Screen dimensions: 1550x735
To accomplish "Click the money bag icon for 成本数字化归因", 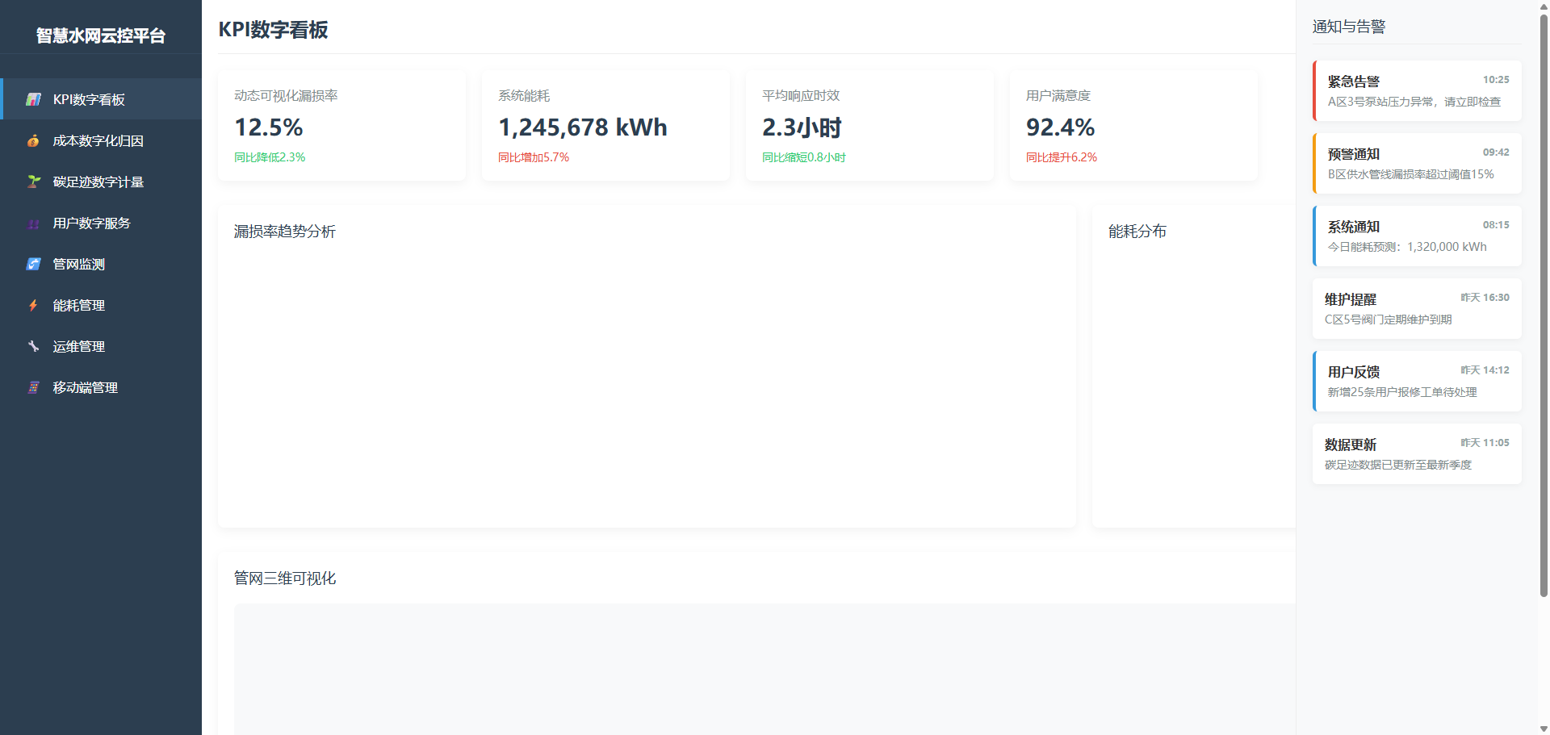I will click(x=33, y=140).
